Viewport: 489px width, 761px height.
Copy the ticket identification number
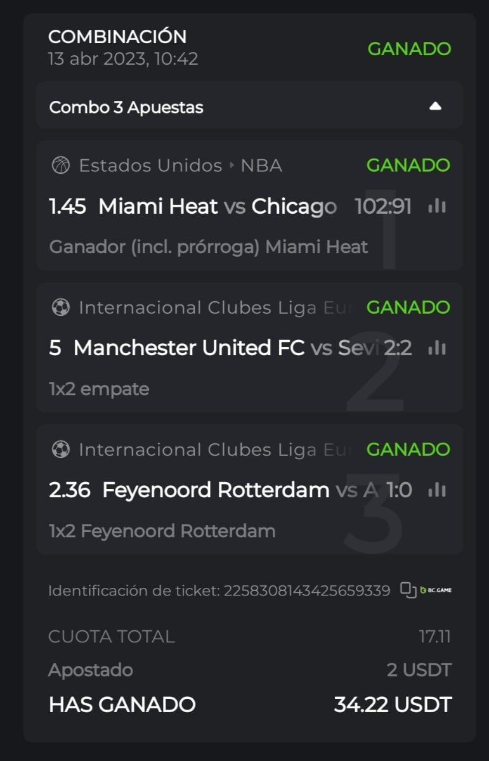point(408,590)
